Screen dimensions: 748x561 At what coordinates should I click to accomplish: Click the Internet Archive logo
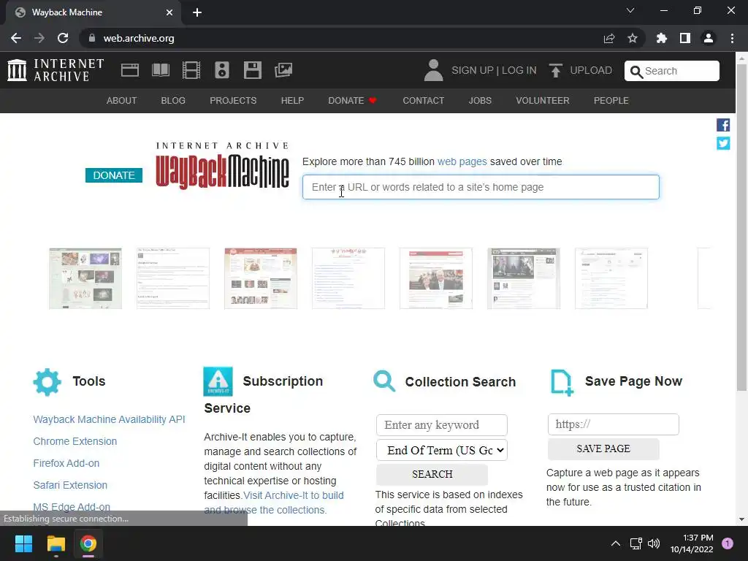(56, 70)
